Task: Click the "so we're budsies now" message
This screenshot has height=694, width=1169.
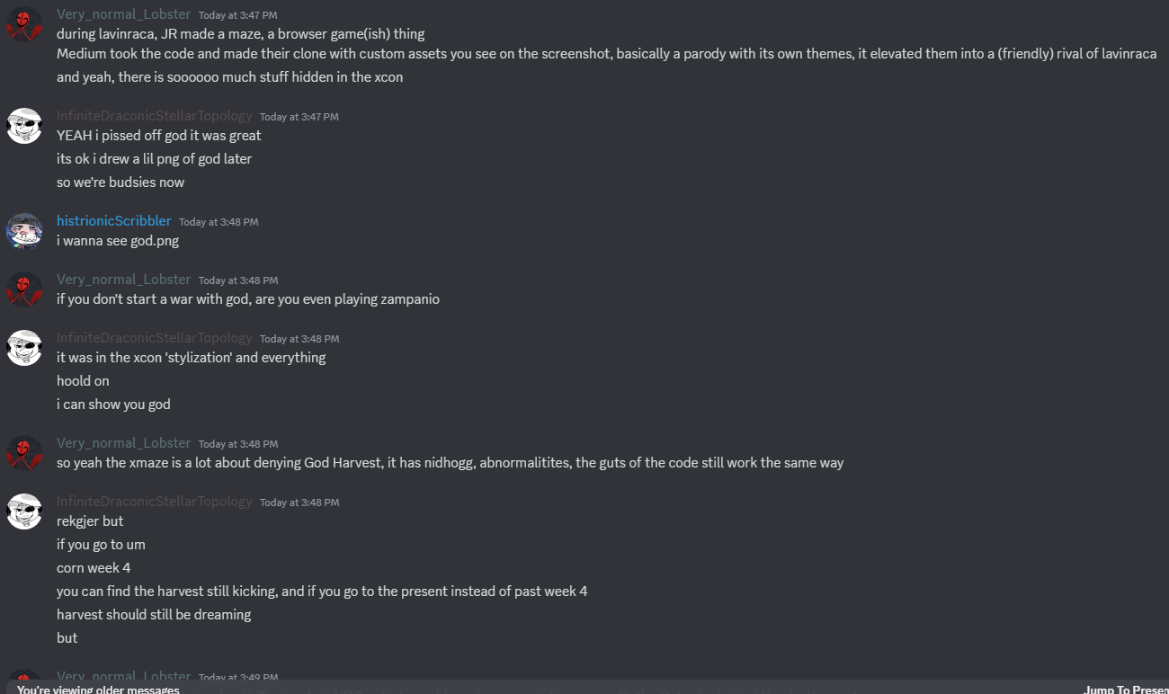Action: click(x=120, y=182)
